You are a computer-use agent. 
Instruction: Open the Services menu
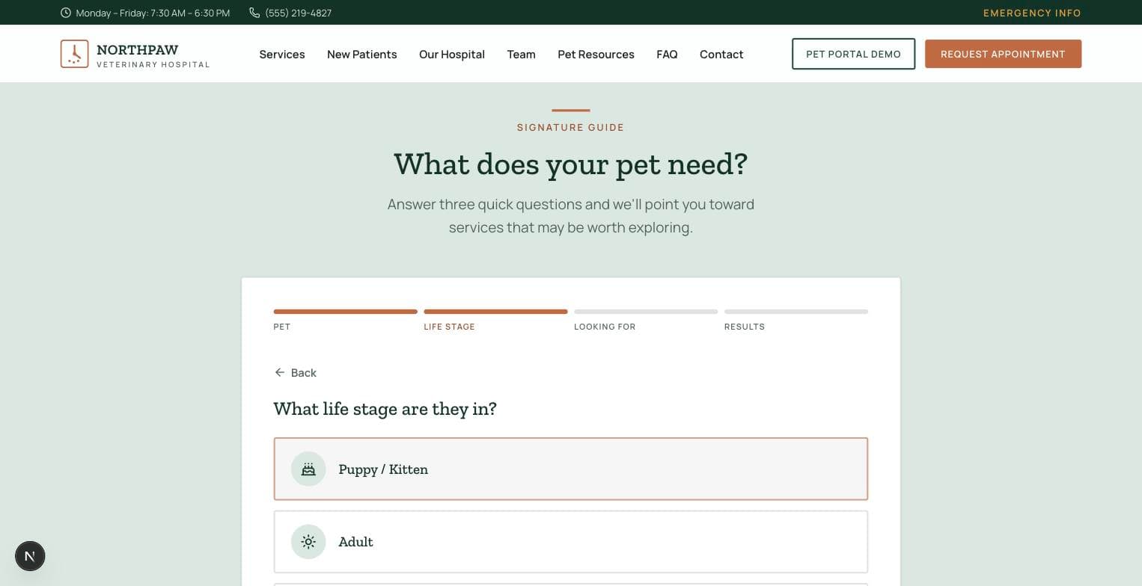(282, 54)
